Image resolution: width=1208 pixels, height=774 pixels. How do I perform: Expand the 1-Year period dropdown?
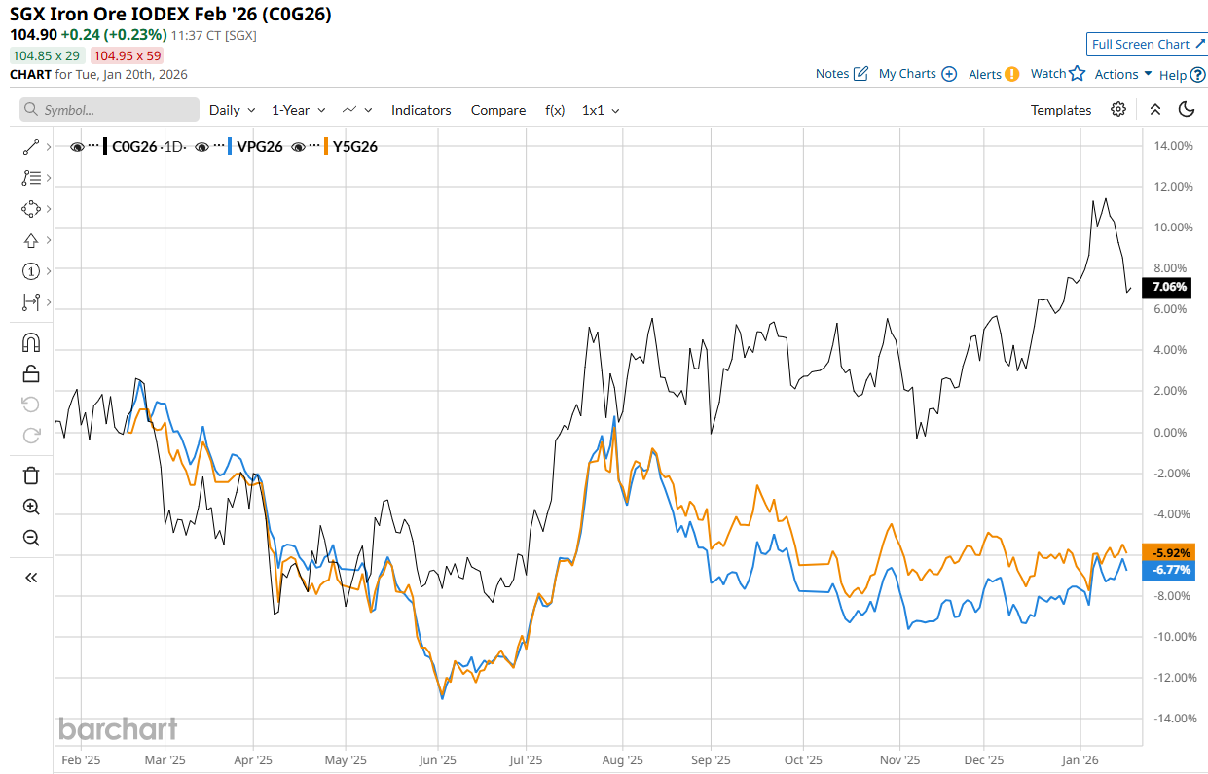click(x=298, y=110)
